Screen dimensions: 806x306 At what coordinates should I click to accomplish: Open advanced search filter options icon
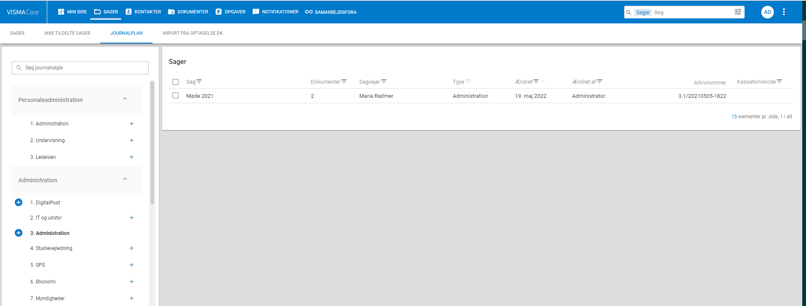pyautogui.click(x=738, y=12)
